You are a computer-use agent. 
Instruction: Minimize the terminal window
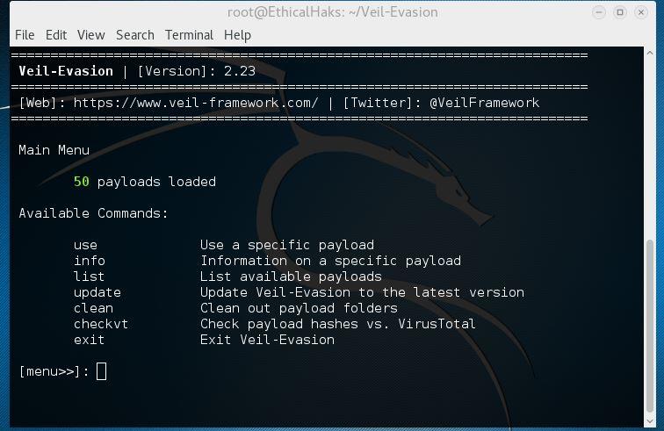(x=599, y=12)
